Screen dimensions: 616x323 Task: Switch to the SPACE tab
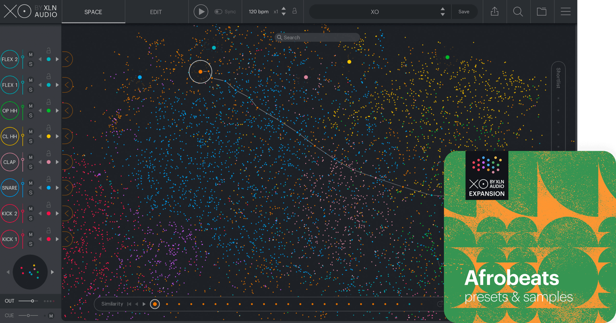[x=93, y=12]
